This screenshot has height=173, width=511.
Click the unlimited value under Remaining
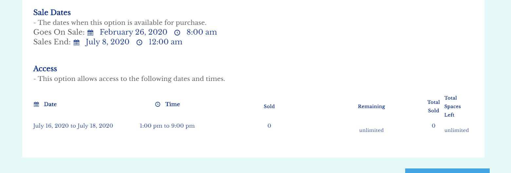(x=371, y=130)
